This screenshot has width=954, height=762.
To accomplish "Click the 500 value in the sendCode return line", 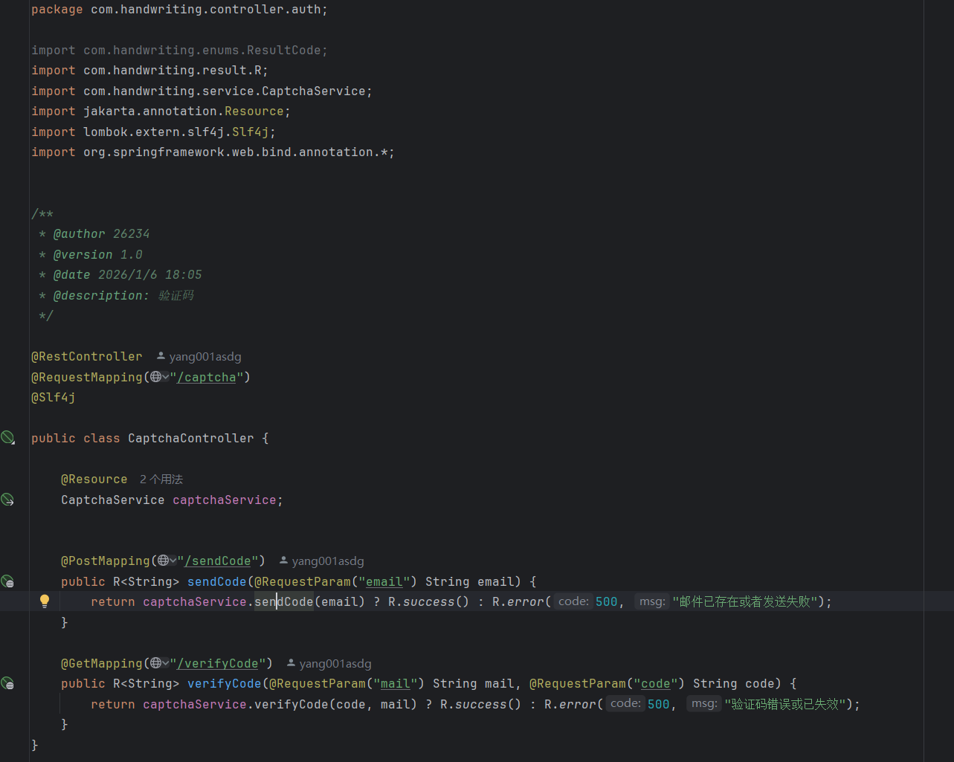I will 607,601.
